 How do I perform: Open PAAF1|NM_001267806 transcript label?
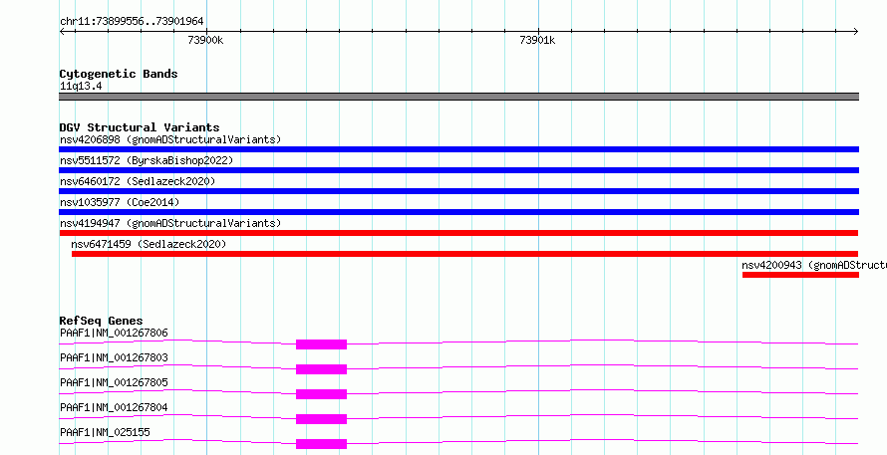[x=114, y=333]
